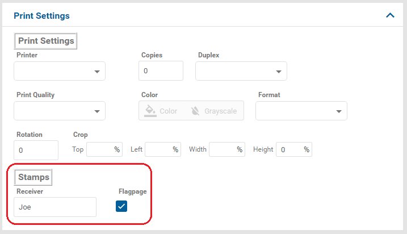Viewport: 407px width, 234px height.
Task: Select the Grayscale no-color option
Action: point(214,111)
